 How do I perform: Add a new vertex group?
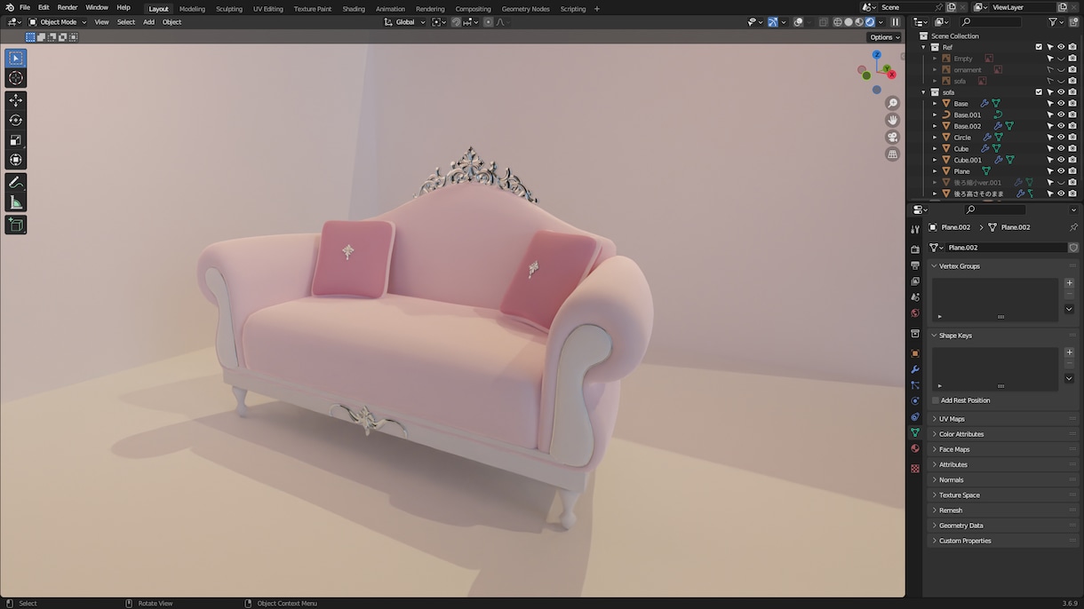[1069, 283]
